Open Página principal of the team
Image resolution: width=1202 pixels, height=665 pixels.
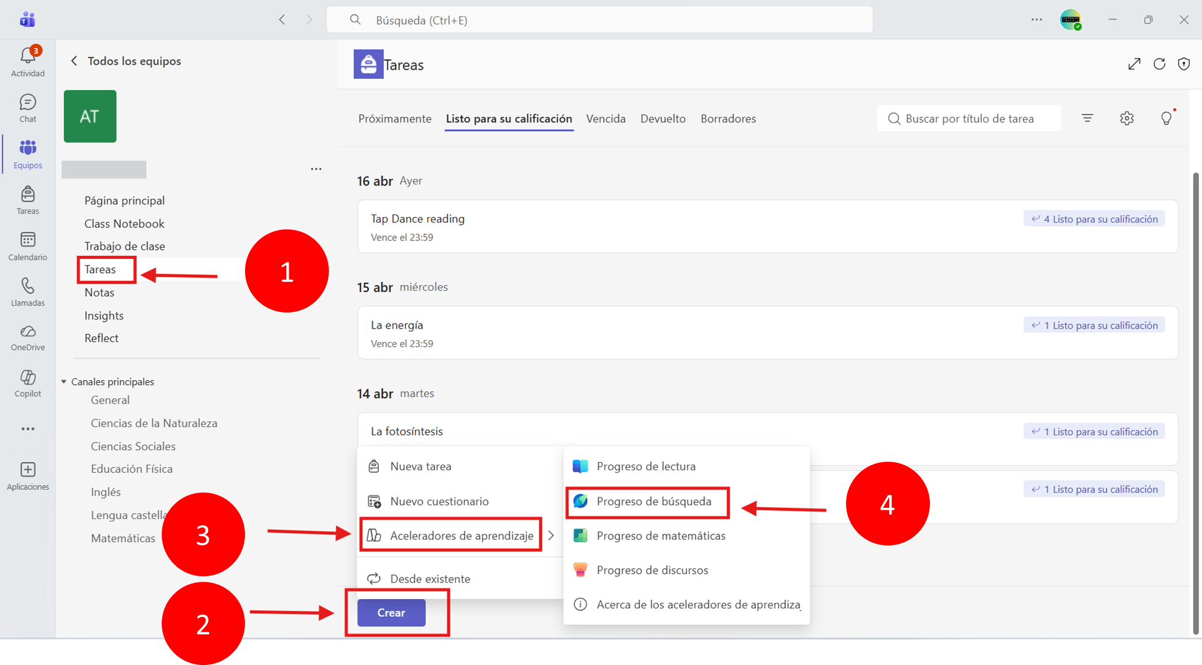[125, 200]
